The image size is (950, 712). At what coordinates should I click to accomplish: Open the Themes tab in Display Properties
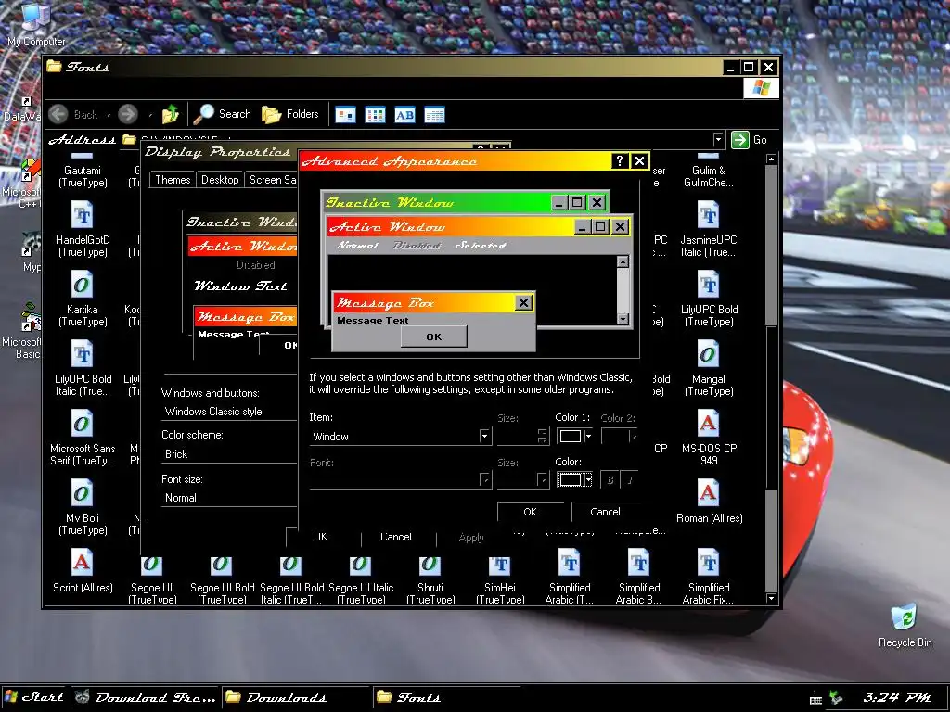tap(173, 180)
